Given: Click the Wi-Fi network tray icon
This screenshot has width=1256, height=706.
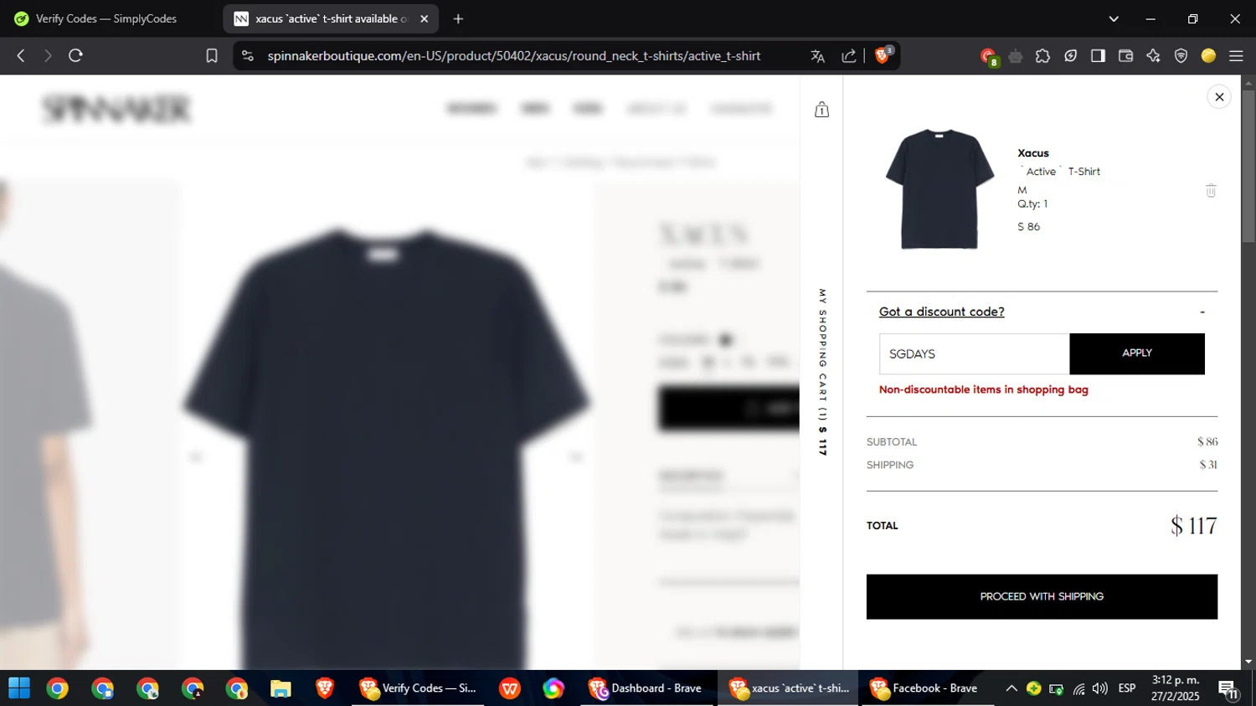Looking at the screenshot, I should [1078, 688].
